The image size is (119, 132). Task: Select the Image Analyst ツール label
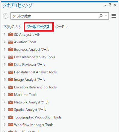point(30,80)
